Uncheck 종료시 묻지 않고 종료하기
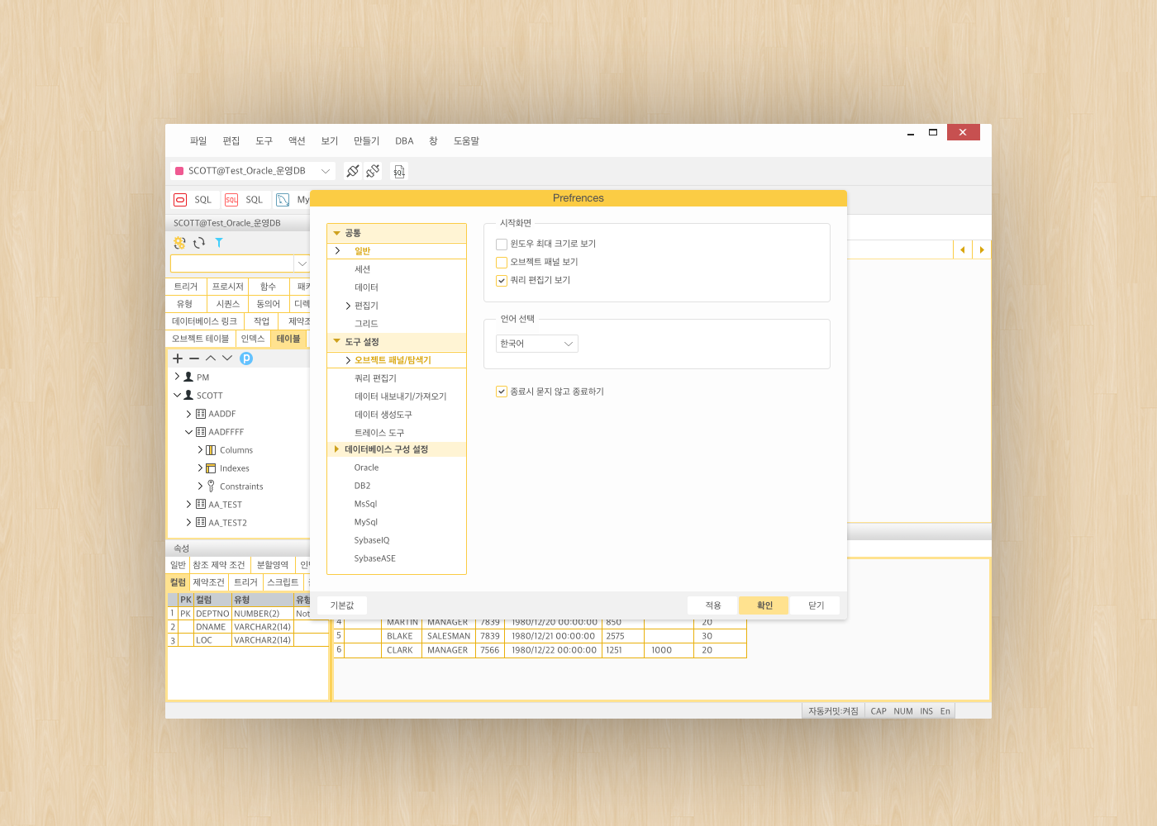The height and width of the screenshot is (826, 1157). coord(502,392)
